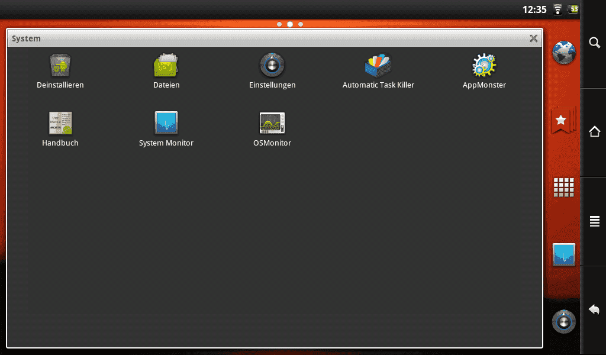Image resolution: width=606 pixels, height=355 pixels.
Task: Tap the battery level indicator
Action: point(573,9)
